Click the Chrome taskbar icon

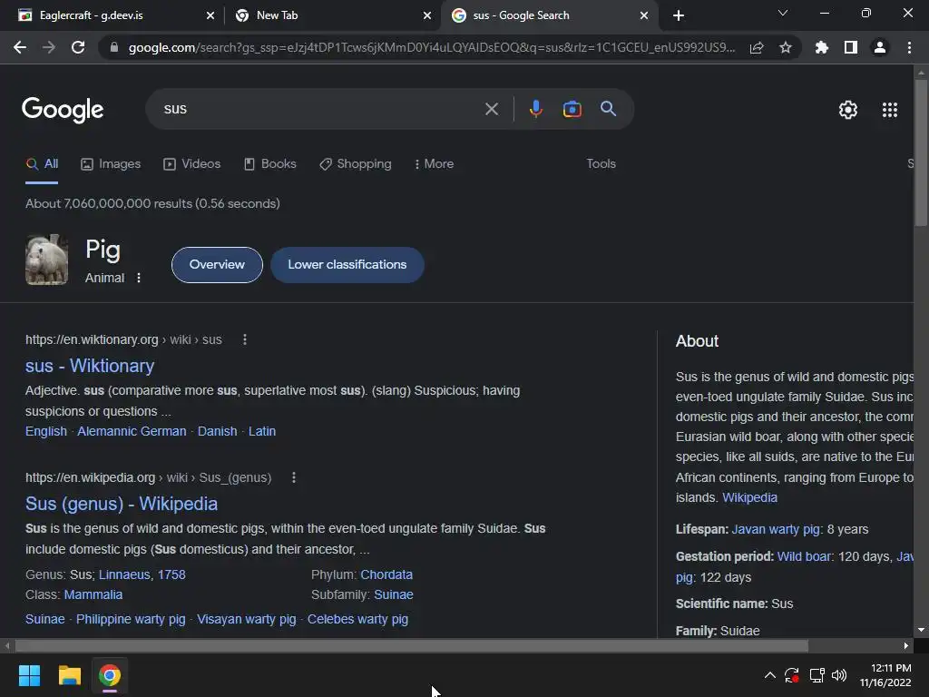click(x=110, y=675)
